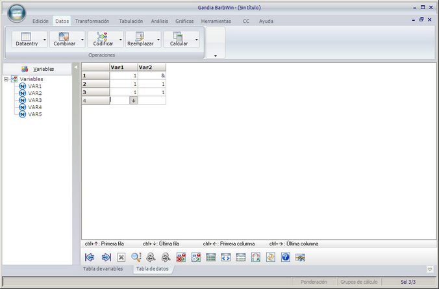Open the Combinar dropdown arrow
This screenshot has width=439, height=289.
[82, 40]
